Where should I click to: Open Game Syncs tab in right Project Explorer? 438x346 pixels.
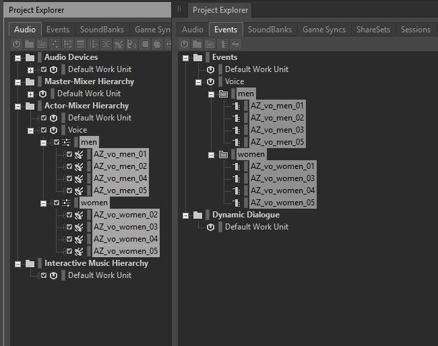pos(324,30)
